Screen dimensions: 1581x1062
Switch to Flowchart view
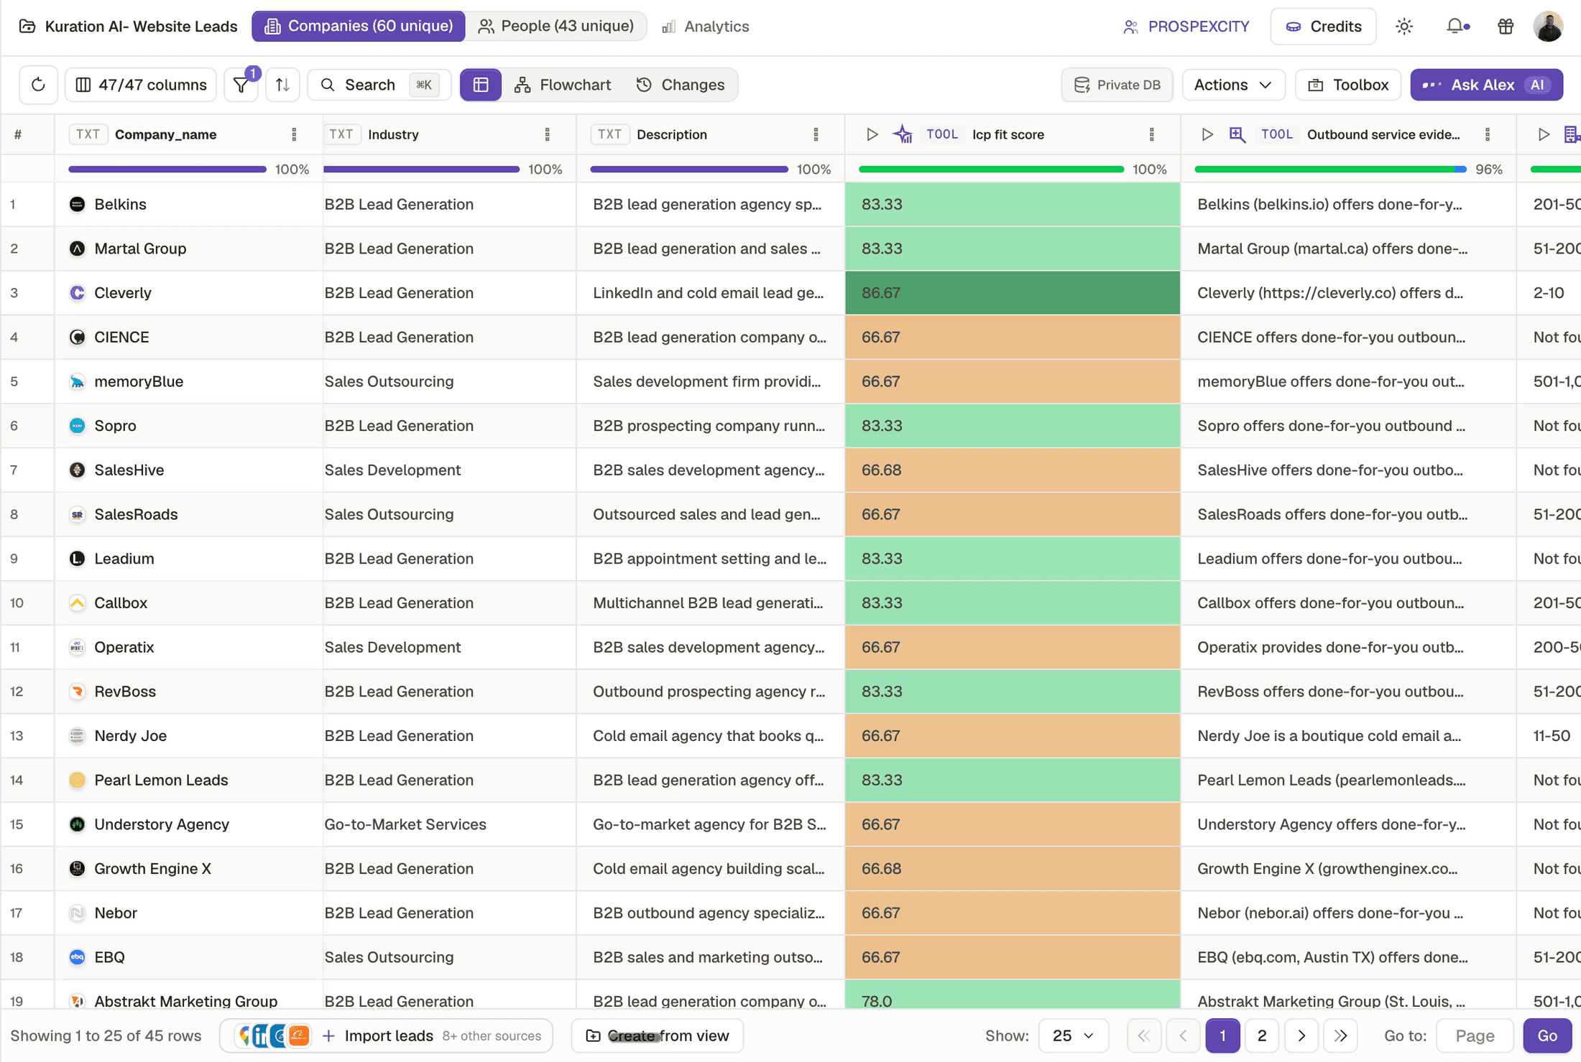click(x=563, y=85)
